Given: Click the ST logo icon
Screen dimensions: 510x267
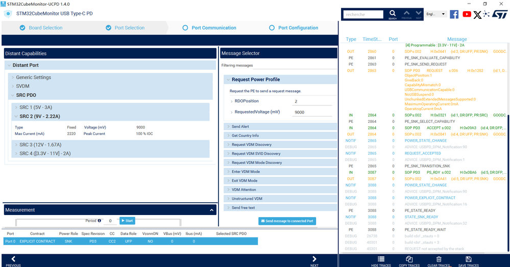Looking at the screenshot, I should click(500, 14).
